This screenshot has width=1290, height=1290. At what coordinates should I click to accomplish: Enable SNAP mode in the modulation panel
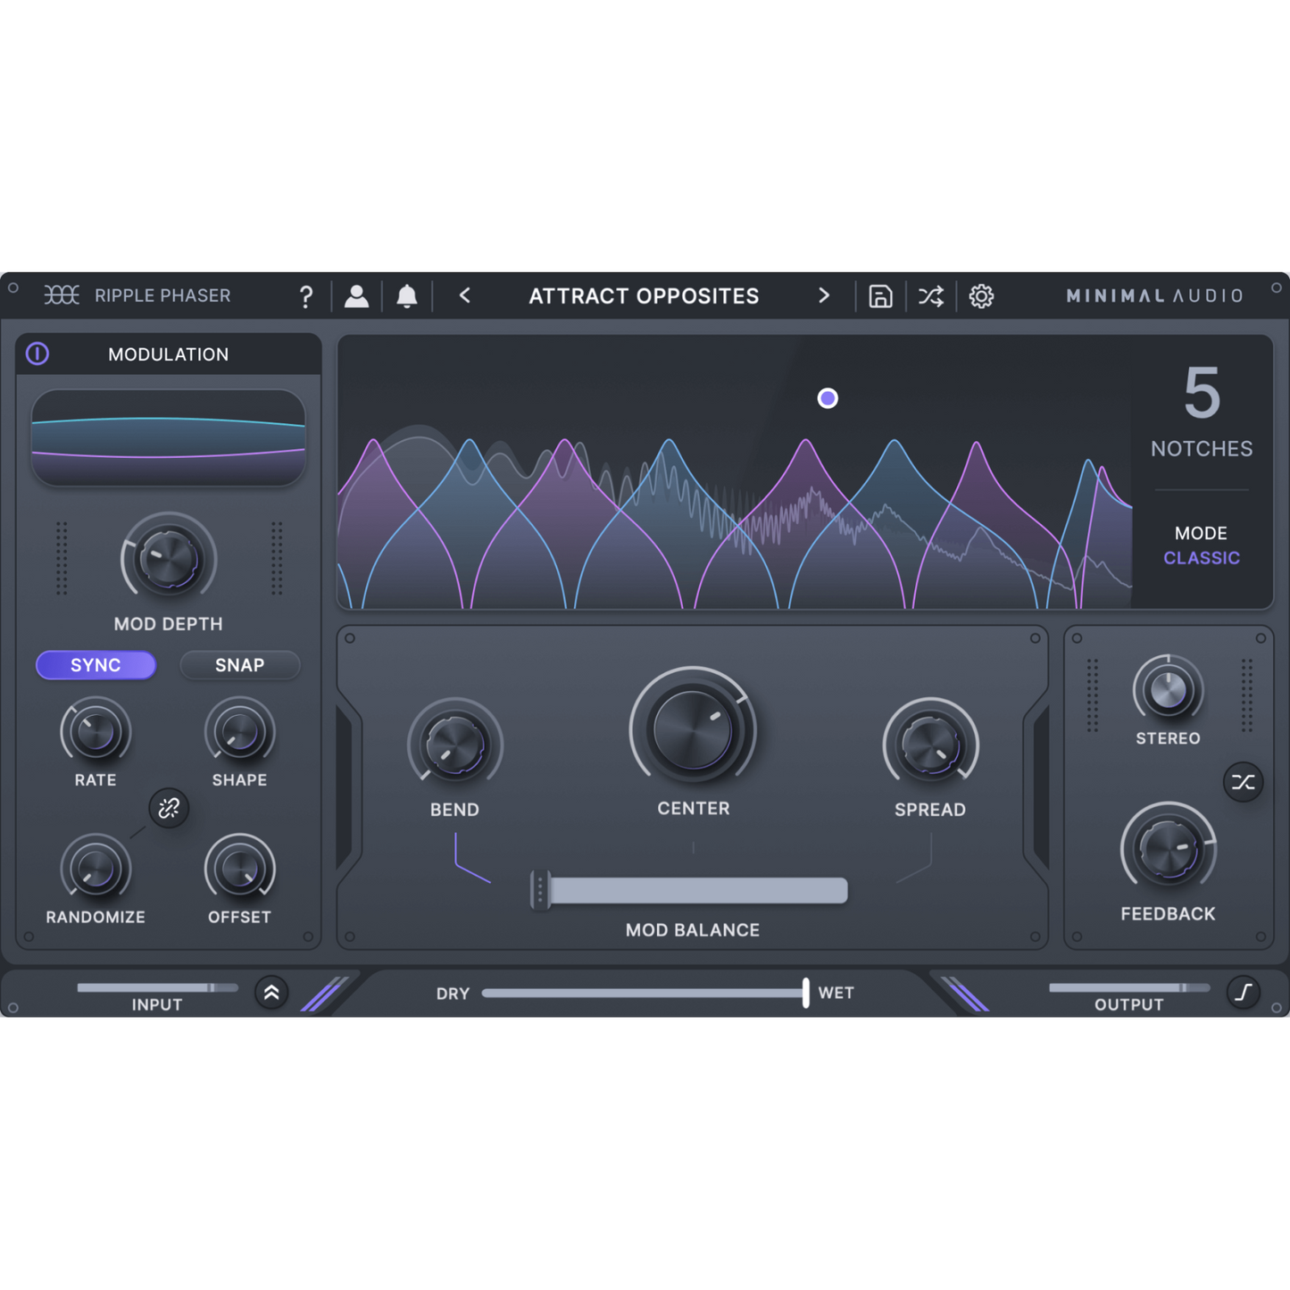pos(239,665)
